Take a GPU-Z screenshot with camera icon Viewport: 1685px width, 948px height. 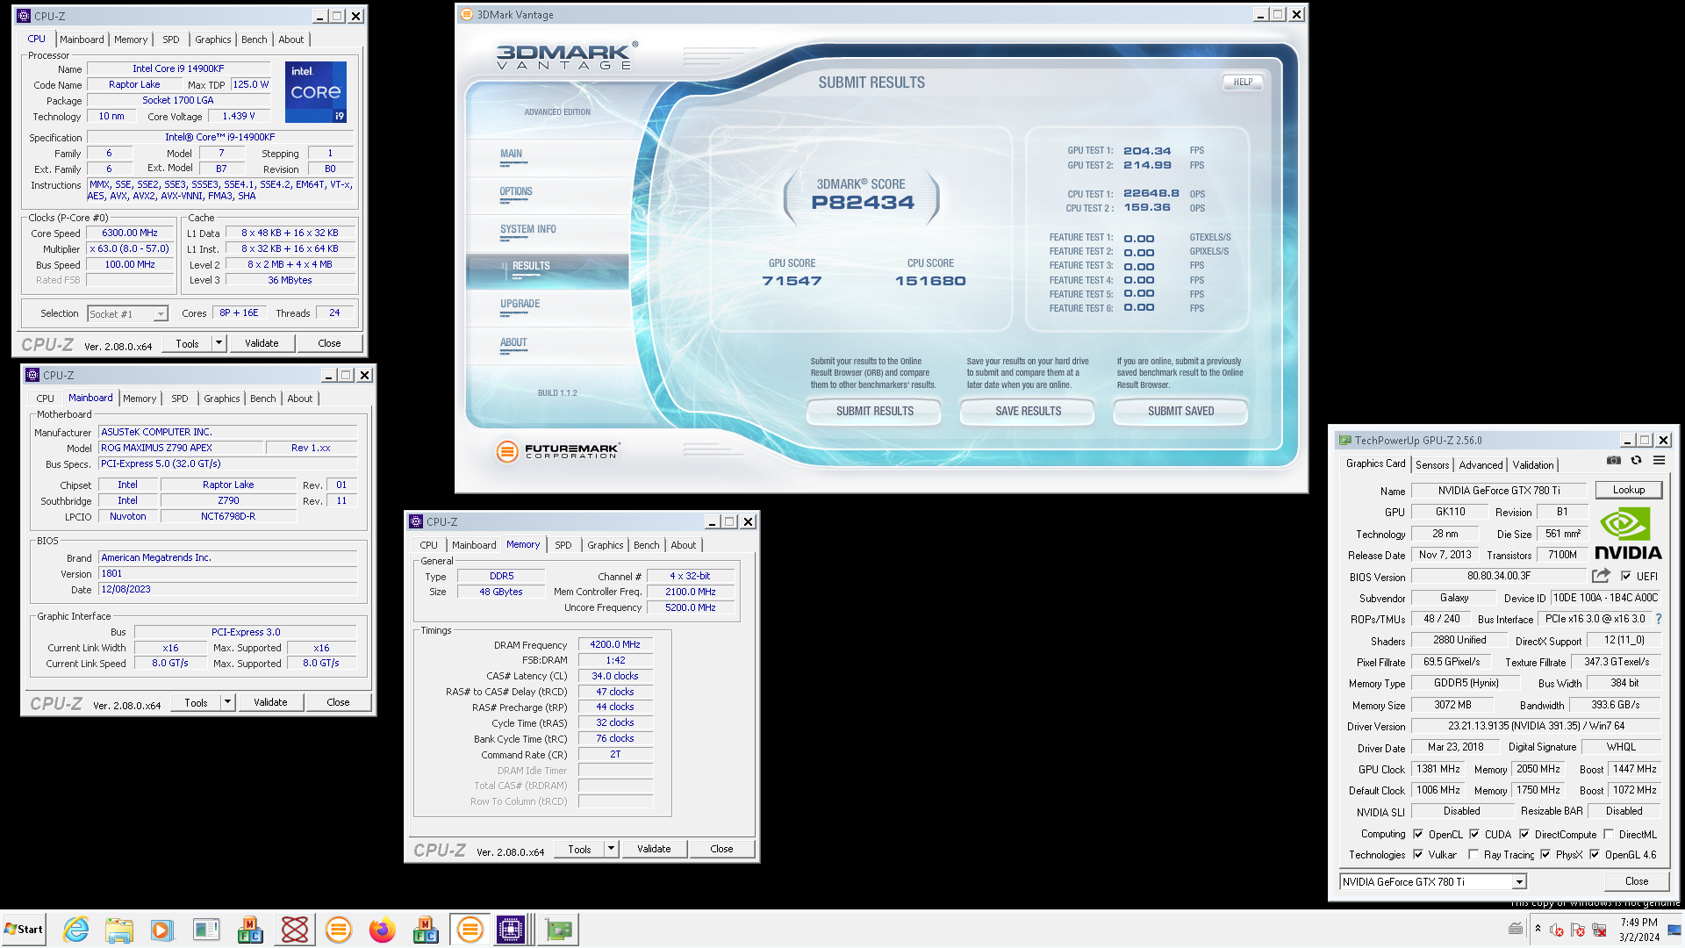click(1613, 460)
